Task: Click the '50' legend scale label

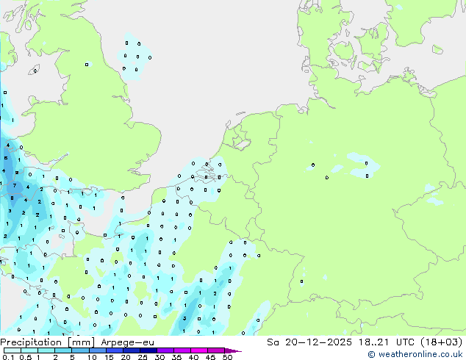Action: [x=227, y=357]
